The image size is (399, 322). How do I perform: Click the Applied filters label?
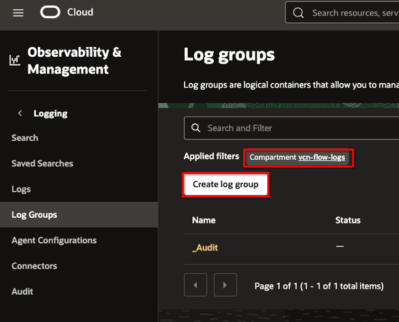pyautogui.click(x=211, y=156)
